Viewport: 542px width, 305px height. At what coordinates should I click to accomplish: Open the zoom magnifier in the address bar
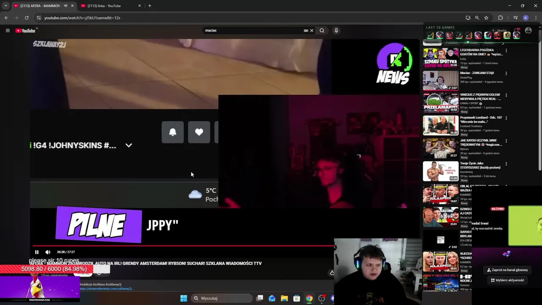[477, 18]
